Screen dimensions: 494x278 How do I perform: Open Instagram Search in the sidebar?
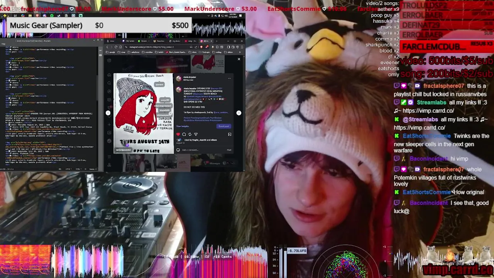click(109, 83)
